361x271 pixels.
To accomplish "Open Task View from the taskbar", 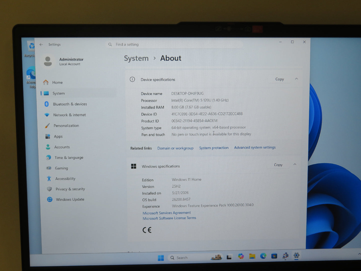I will 229,257.
